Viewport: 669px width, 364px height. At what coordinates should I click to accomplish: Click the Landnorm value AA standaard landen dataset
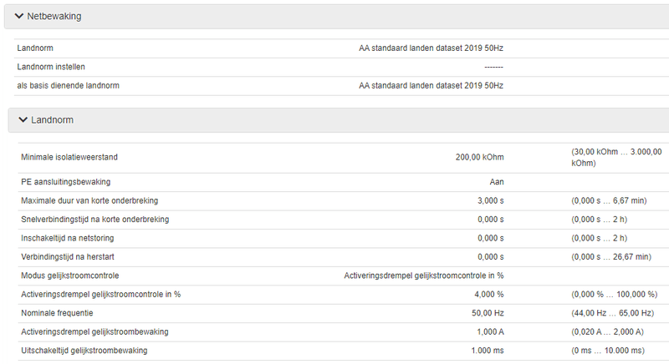click(431, 48)
